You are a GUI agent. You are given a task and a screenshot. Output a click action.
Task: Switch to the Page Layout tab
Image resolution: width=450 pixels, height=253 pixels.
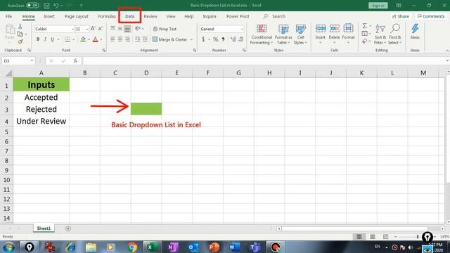[77, 16]
